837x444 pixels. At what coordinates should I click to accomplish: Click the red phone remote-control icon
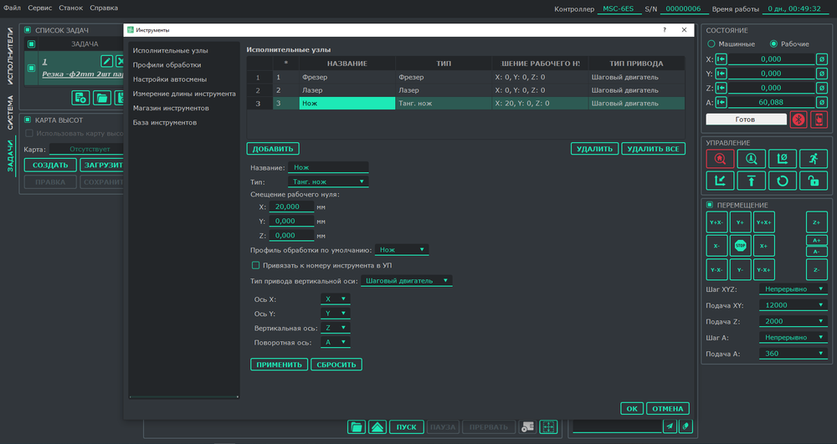[x=819, y=120]
